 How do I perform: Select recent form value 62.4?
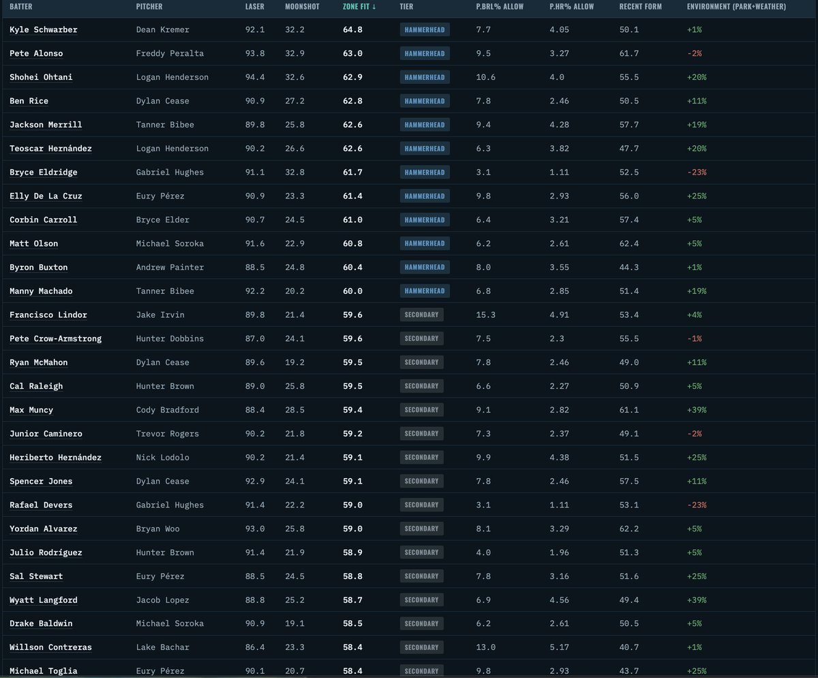pos(628,244)
